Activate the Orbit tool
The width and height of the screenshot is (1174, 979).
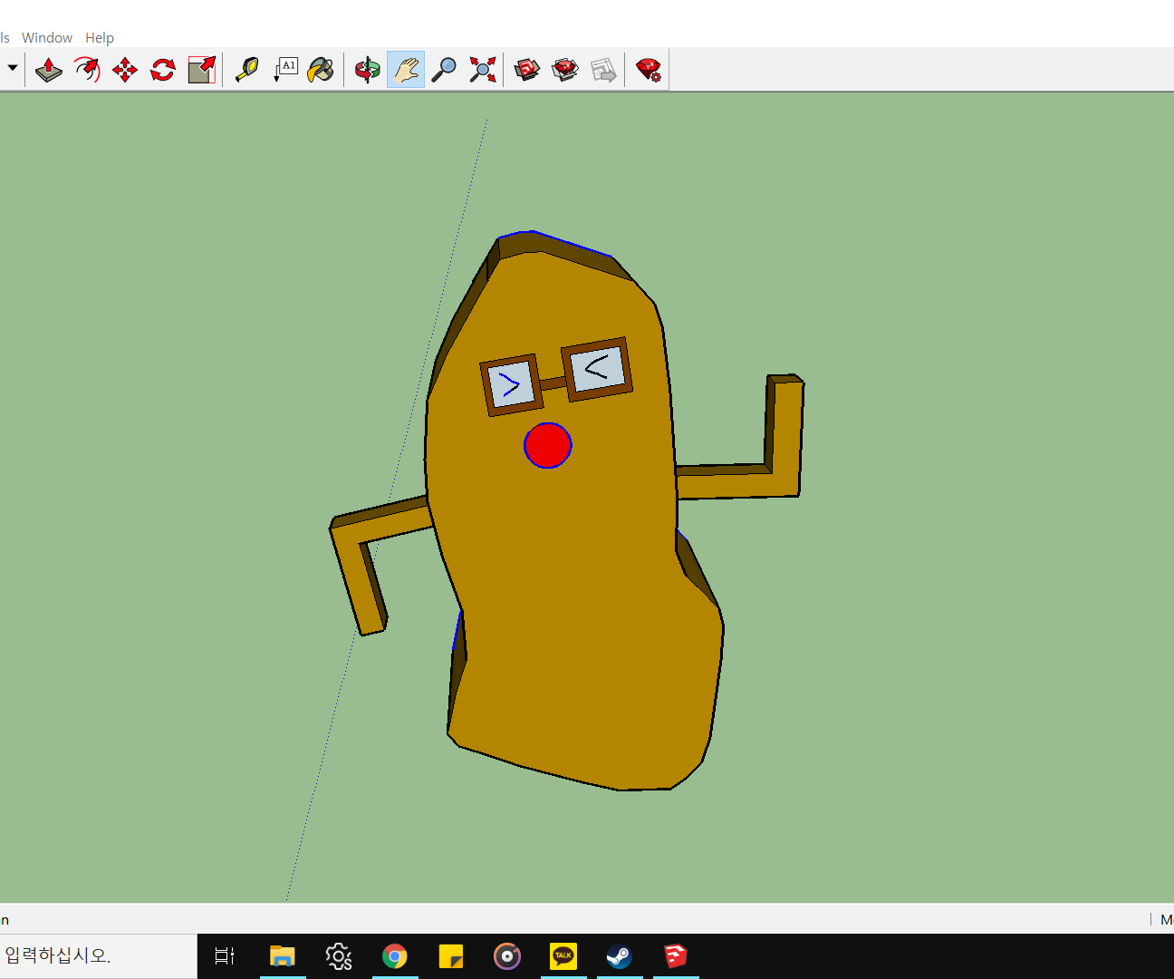[367, 69]
